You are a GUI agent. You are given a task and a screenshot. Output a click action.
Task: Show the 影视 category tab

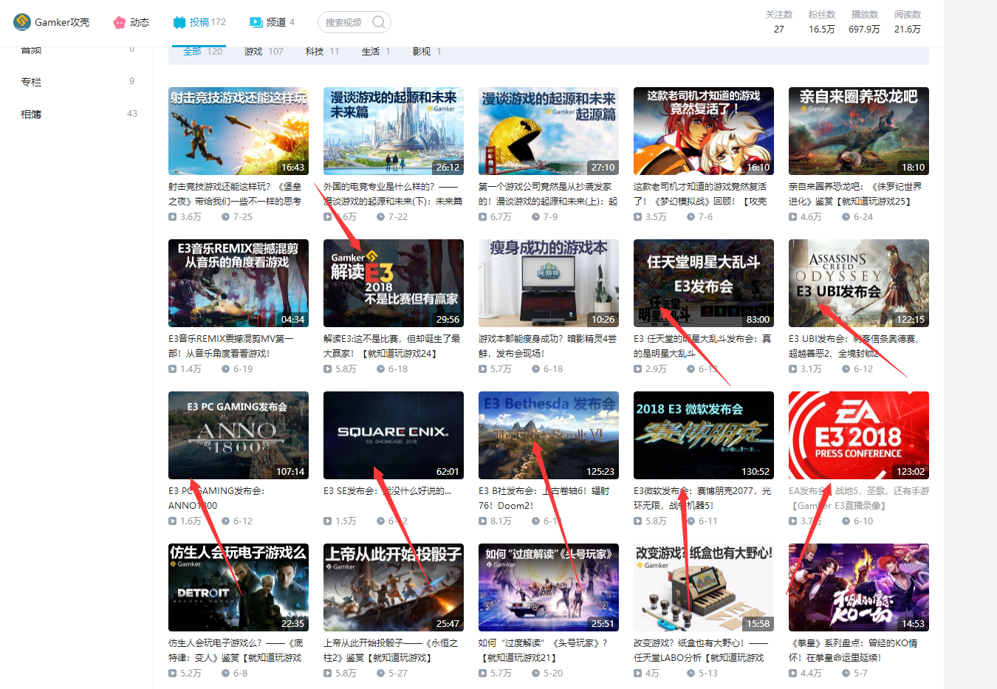(x=427, y=52)
